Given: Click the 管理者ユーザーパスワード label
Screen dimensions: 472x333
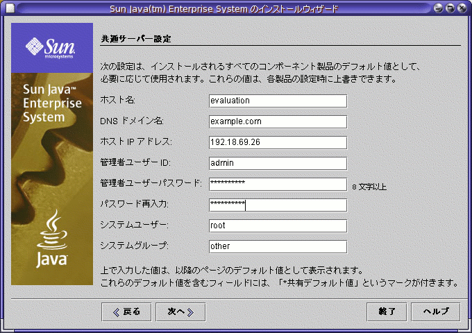Looking at the screenshot, I should coord(151,183).
